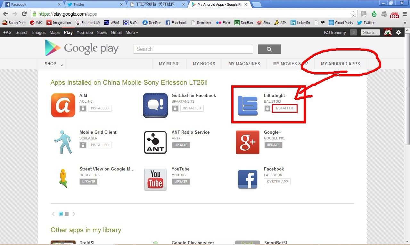Reload the page with the refresh icon
The height and width of the screenshot is (245, 410).
(24, 14)
